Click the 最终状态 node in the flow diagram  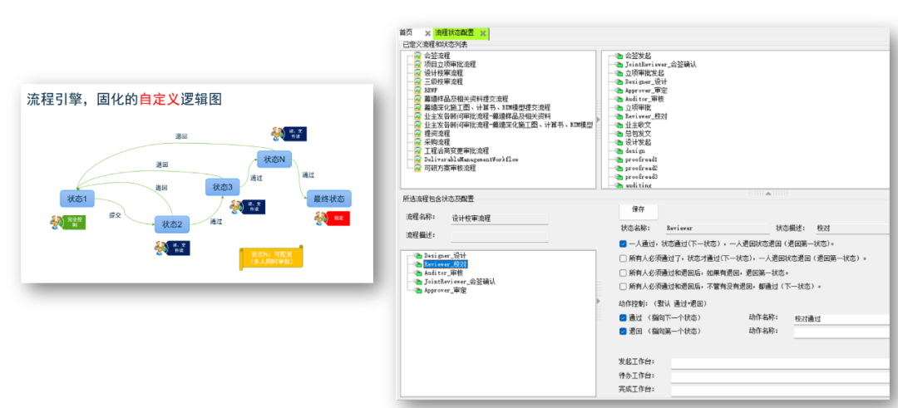point(328,199)
